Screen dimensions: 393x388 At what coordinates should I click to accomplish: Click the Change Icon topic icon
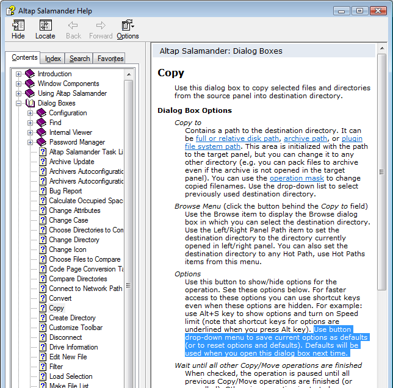(x=43, y=250)
